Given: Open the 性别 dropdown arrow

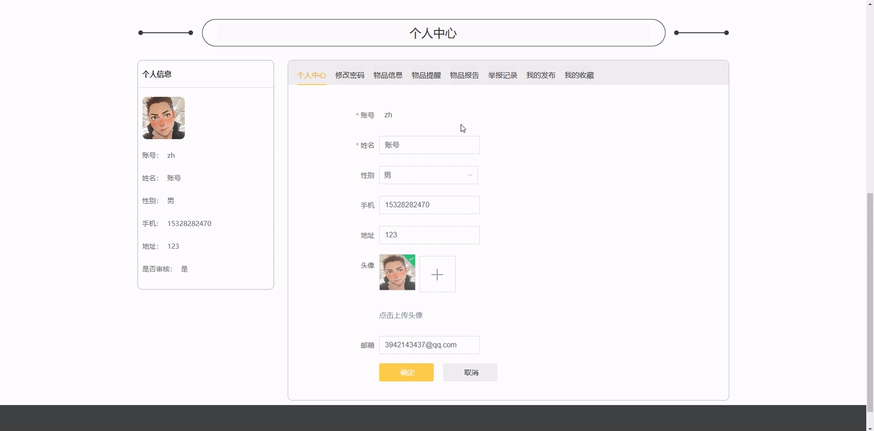Looking at the screenshot, I should coord(470,175).
